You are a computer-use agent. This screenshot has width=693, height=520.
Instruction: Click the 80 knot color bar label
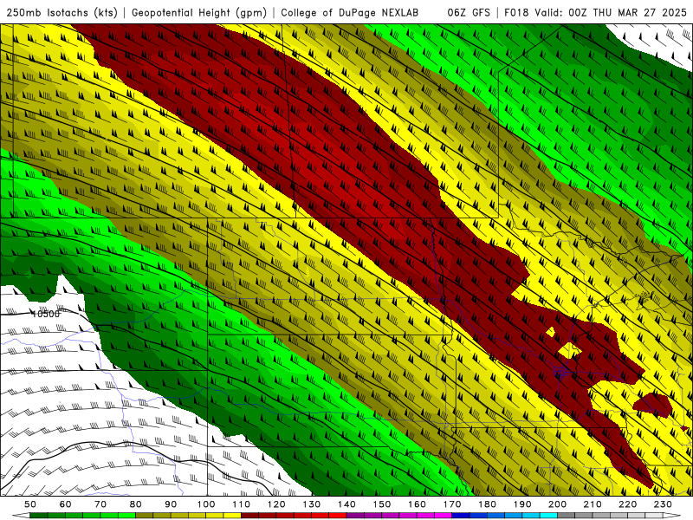(x=136, y=504)
